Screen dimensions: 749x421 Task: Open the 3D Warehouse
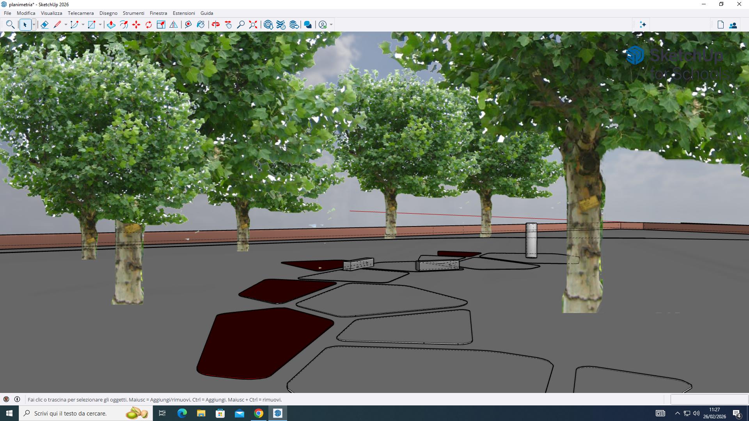pos(268,25)
